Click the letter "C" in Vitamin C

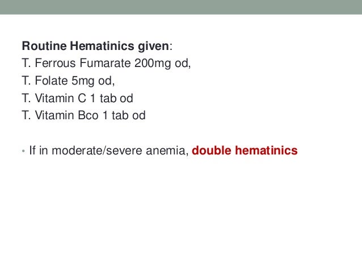[x=82, y=98]
